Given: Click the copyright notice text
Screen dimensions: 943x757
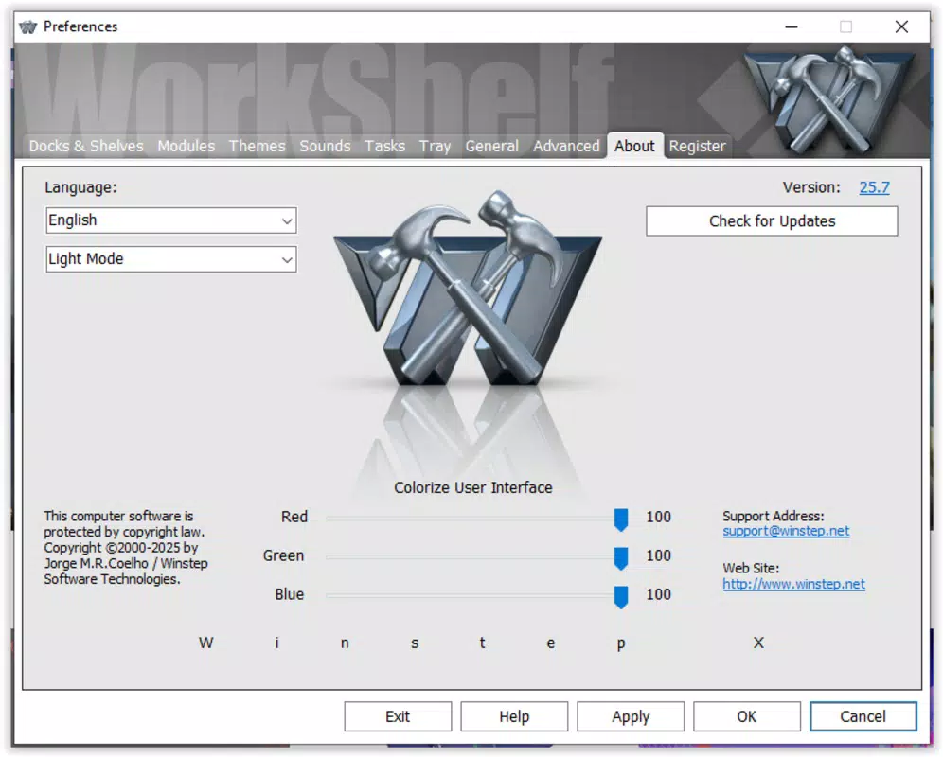Looking at the screenshot, I should (x=126, y=548).
